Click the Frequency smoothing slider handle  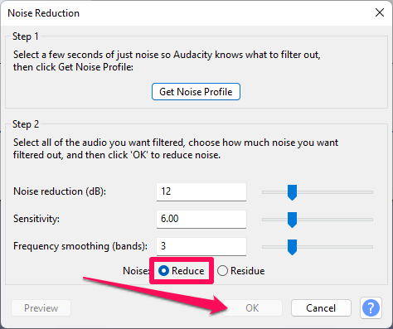coord(292,247)
